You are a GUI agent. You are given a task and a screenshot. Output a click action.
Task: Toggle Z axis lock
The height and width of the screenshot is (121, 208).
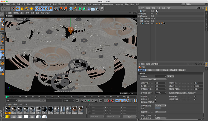pos(46,9)
